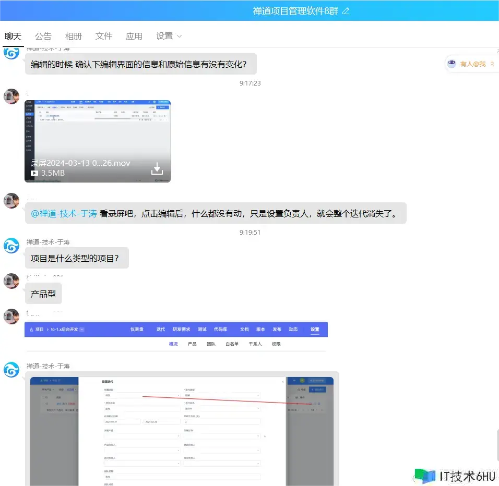This screenshot has height=486, width=499.
Task: Expand the 设置 dropdown
Action: point(169,36)
